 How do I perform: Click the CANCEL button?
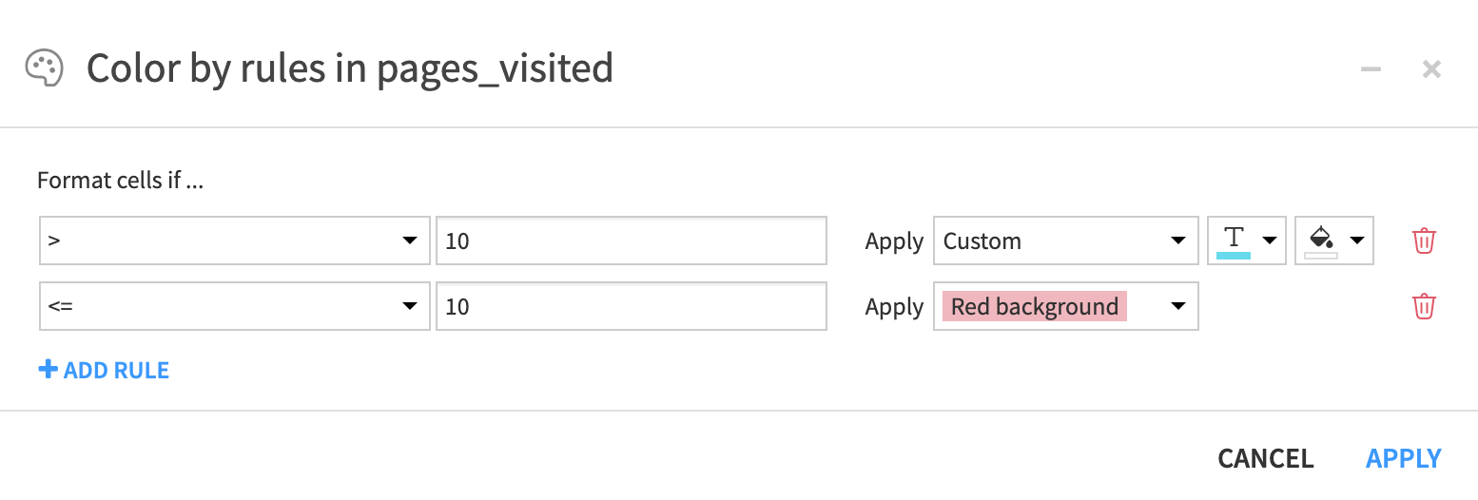point(1266,458)
